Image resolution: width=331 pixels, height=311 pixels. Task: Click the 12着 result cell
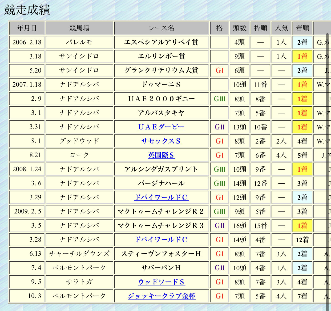(x=302, y=240)
